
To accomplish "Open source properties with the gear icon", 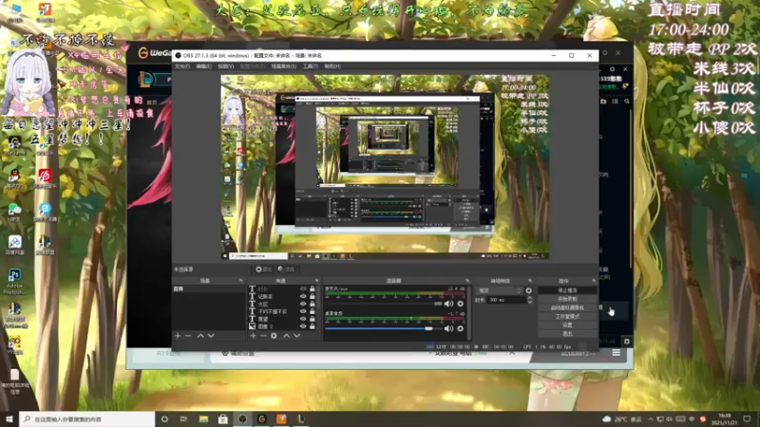I will (x=274, y=336).
